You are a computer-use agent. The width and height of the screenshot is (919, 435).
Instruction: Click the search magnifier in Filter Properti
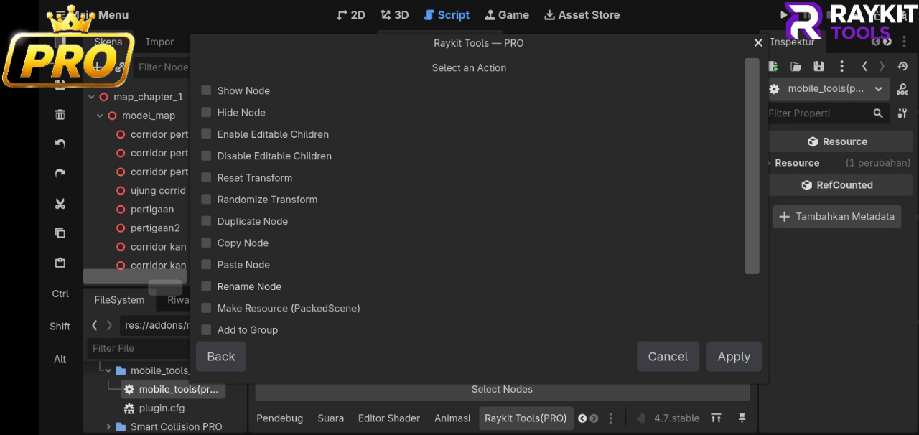tap(878, 113)
